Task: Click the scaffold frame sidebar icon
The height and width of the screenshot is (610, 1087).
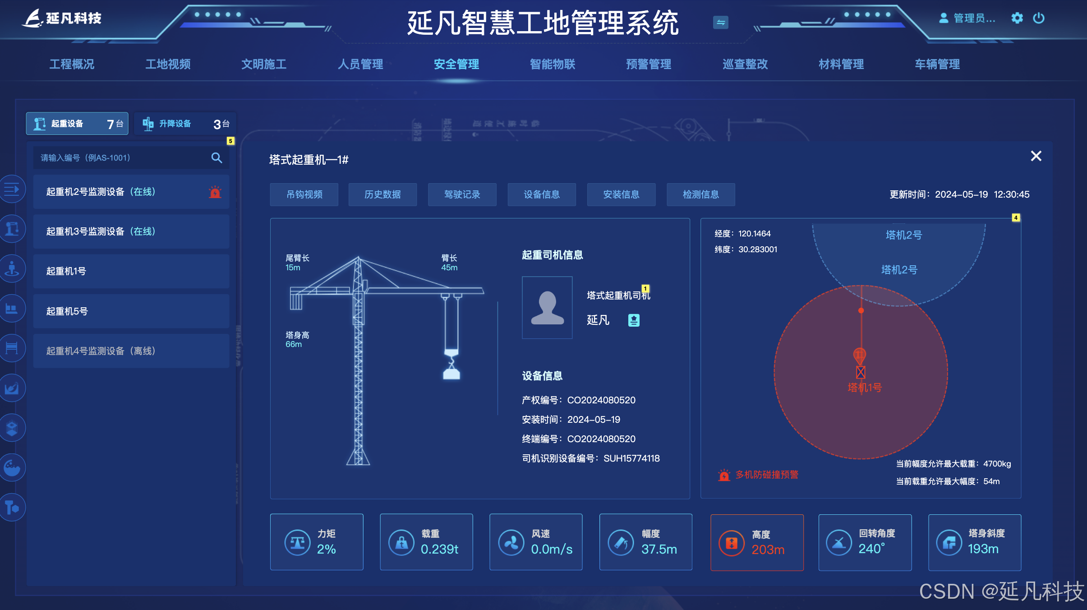Action: [12, 348]
